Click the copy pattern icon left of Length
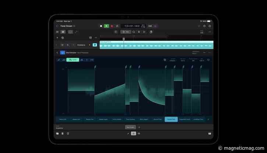The image size is (267, 153). (165, 60)
